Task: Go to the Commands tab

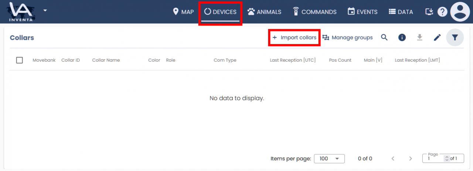Action: pyautogui.click(x=314, y=12)
